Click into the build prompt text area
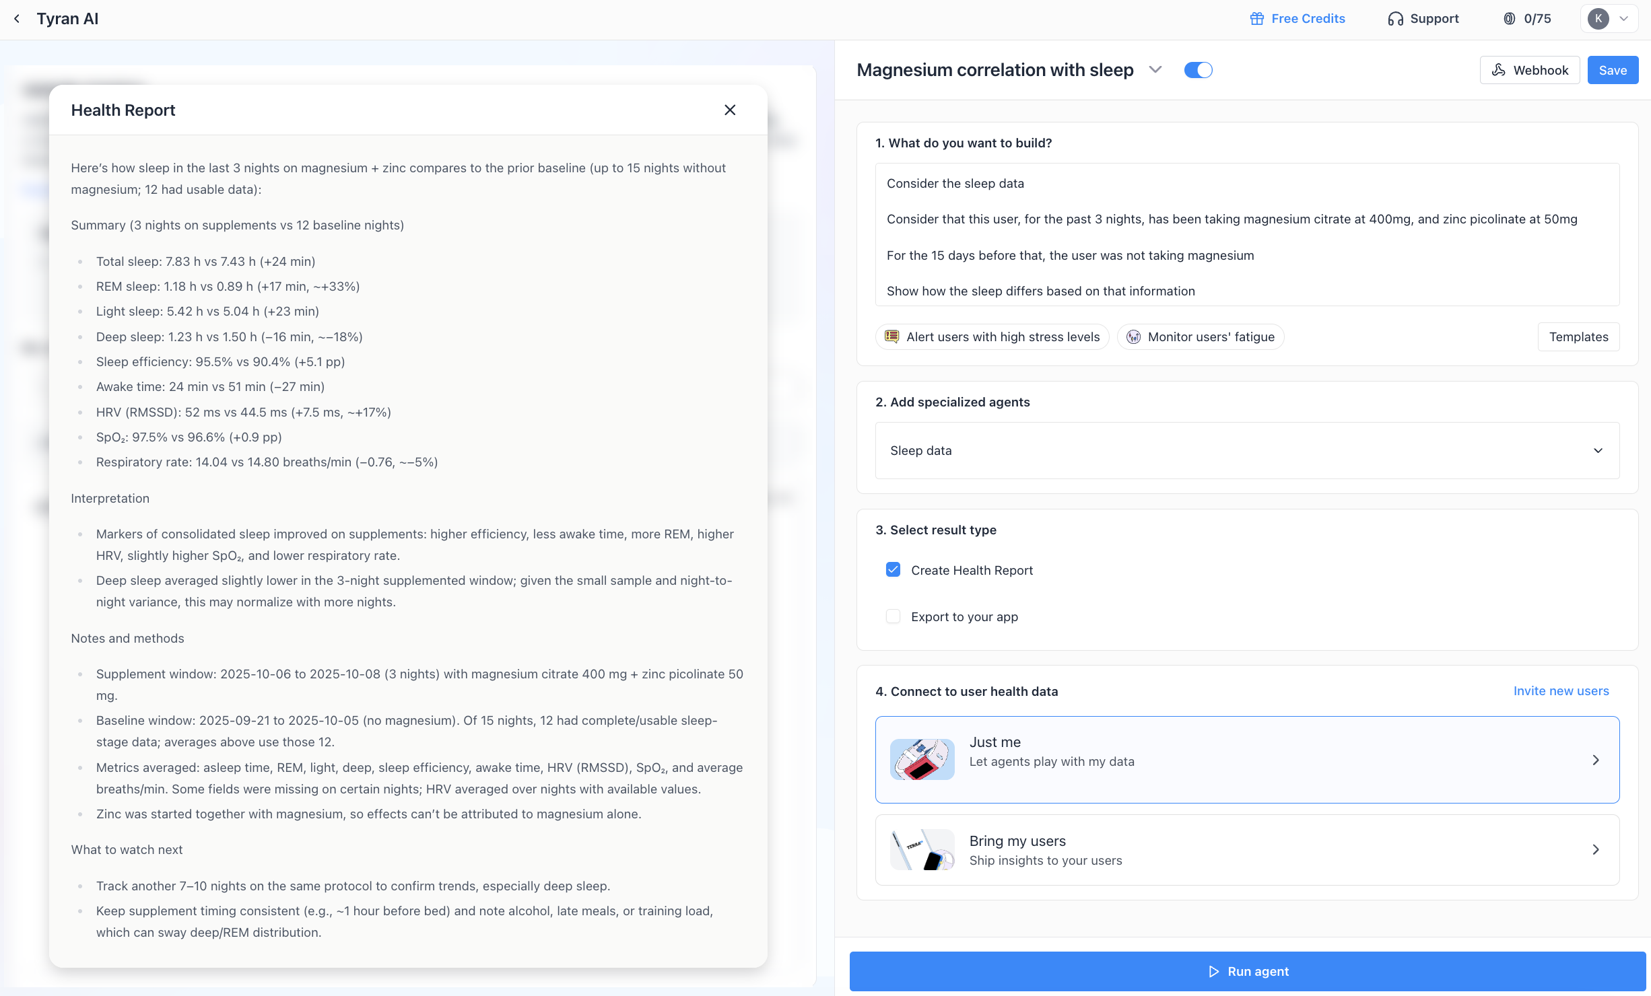Screen dimensions: 1651x996 click(x=1246, y=236)
